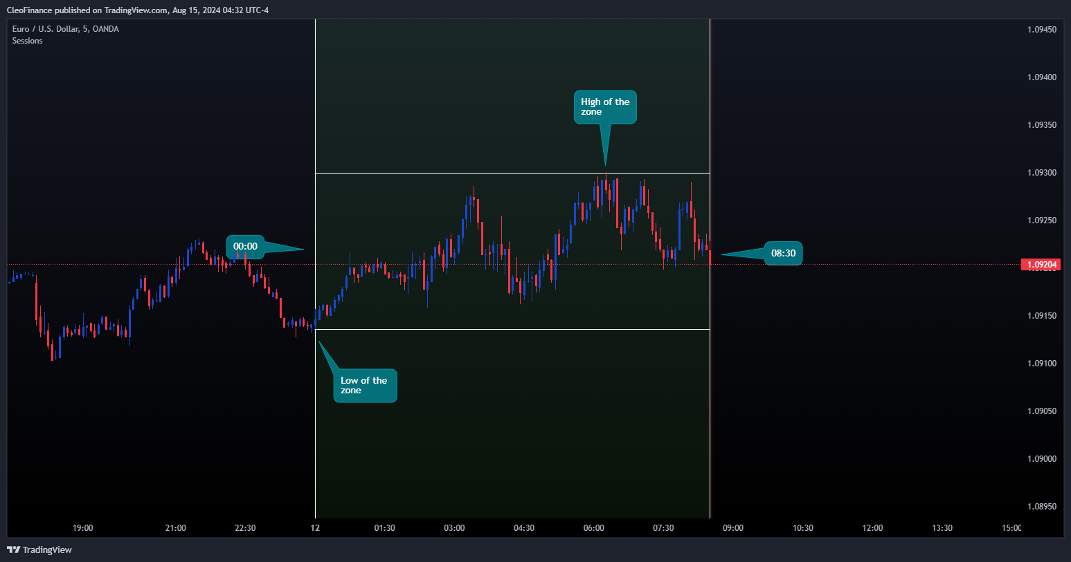Click the 1.09300 price axis label

click(x=1042, y=173)
